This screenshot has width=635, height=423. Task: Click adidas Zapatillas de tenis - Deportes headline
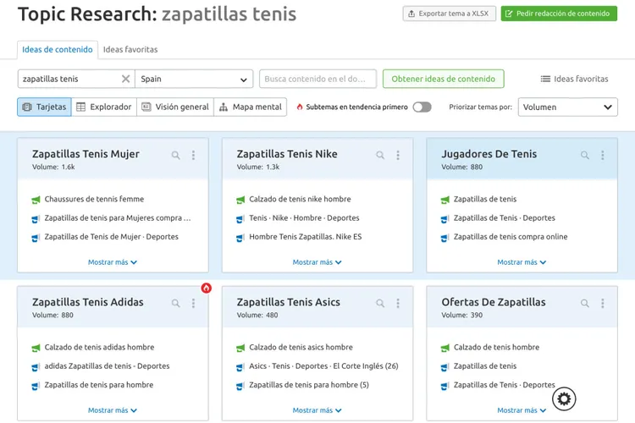(107, 366)
